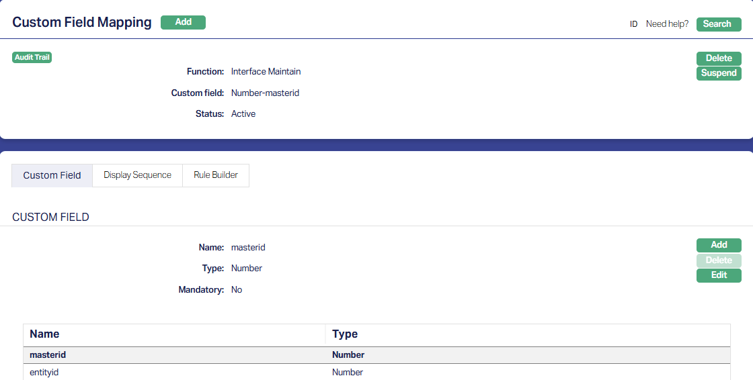Delete the mapping using the button above Suspend
753x380 pixels.
pos(719,58)
